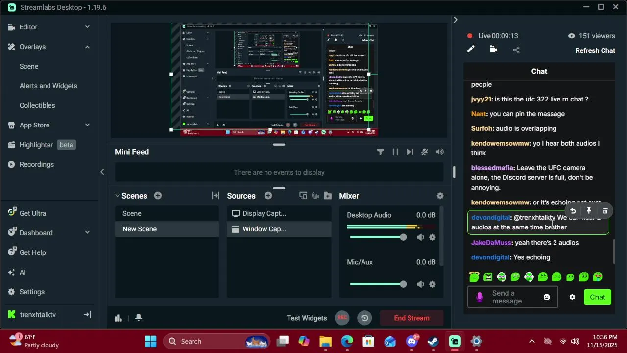Click the dual output devices icon in Sources
The image size is (627, 353).
click(303, 196)
